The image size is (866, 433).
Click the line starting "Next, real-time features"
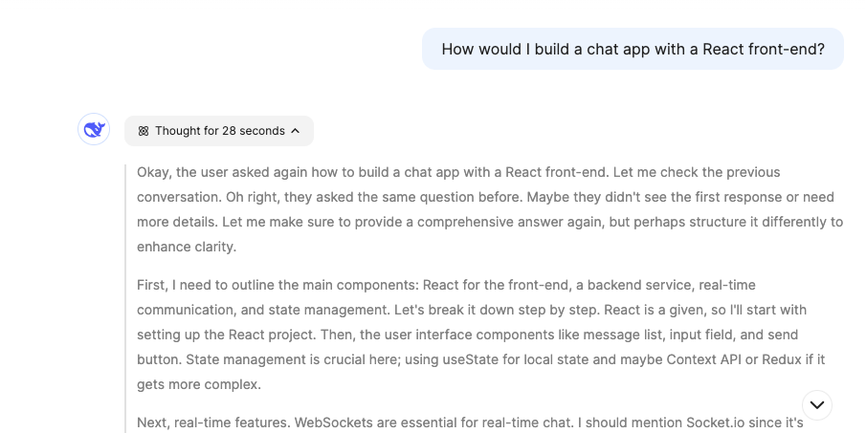470,422
